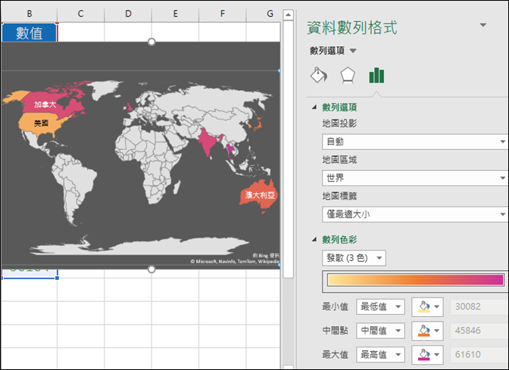Screen dimensions: 509x370
Task: Expand the 地圖投影 dropdown set to 自動
Action: (414, 141)
